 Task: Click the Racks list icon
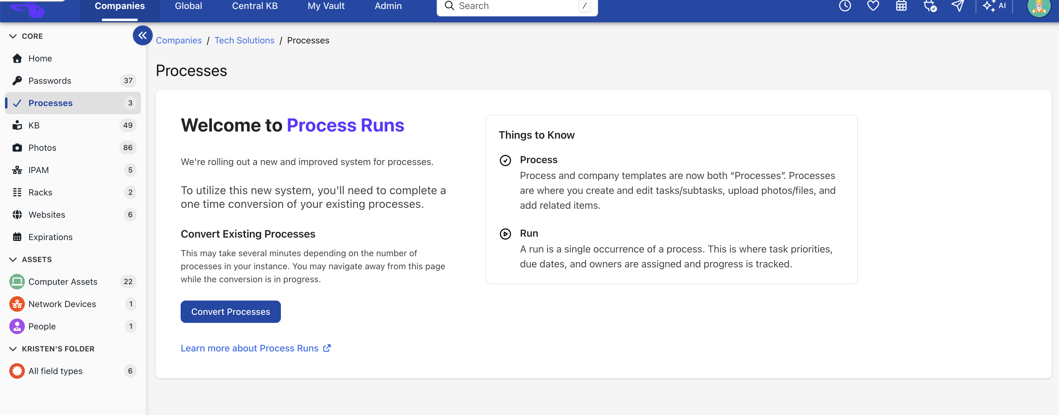[x=17, y=192]
